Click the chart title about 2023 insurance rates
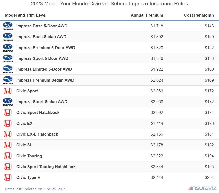219x193 pixels. tap(109, 4)
